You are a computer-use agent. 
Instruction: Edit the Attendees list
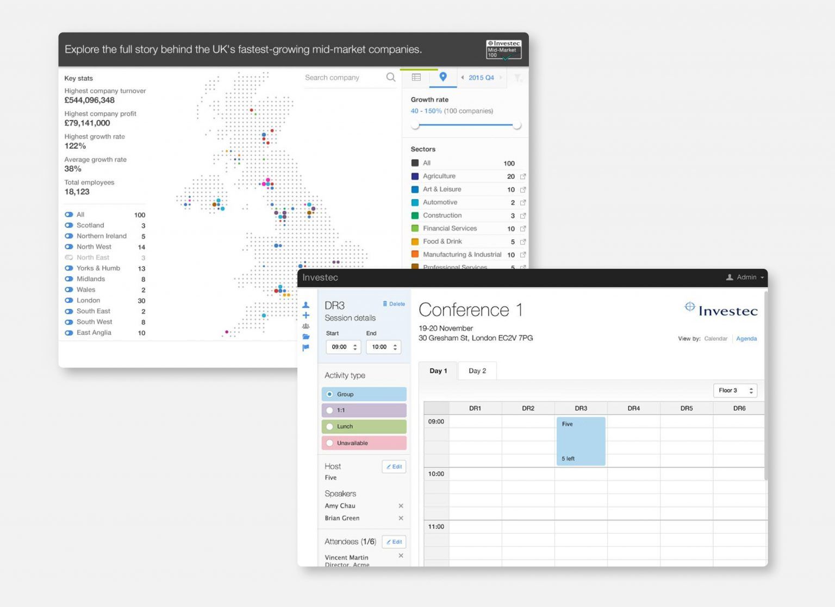394,542
